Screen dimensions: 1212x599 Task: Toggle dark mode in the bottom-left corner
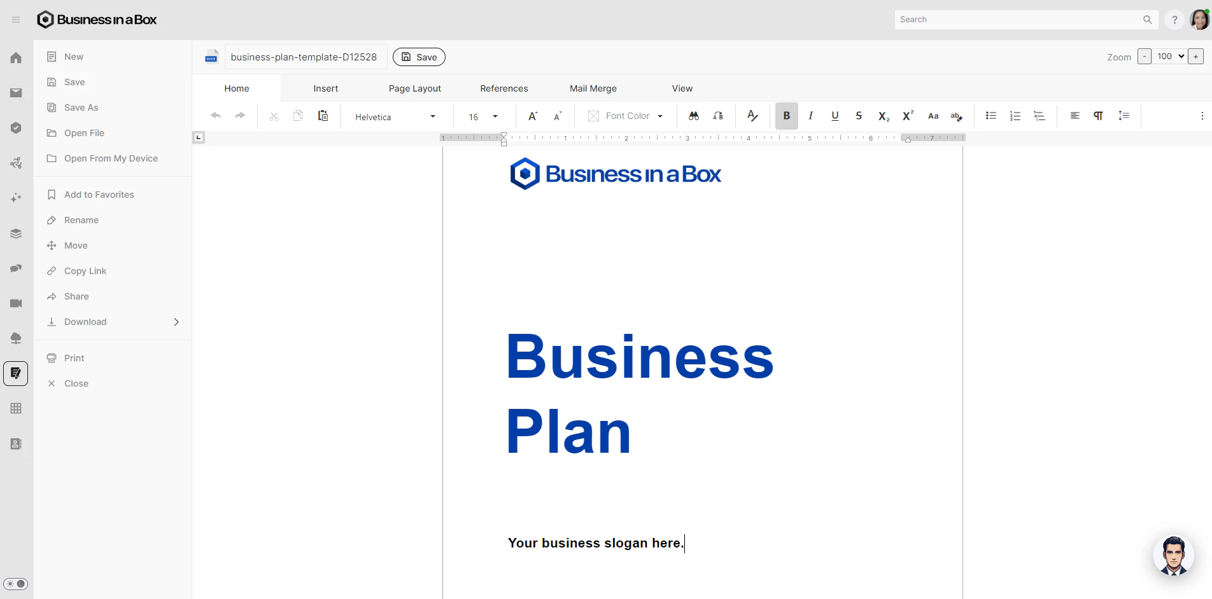pos(16,584)
